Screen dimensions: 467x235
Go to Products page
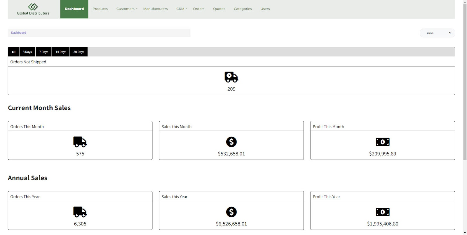tap(100, 9)
